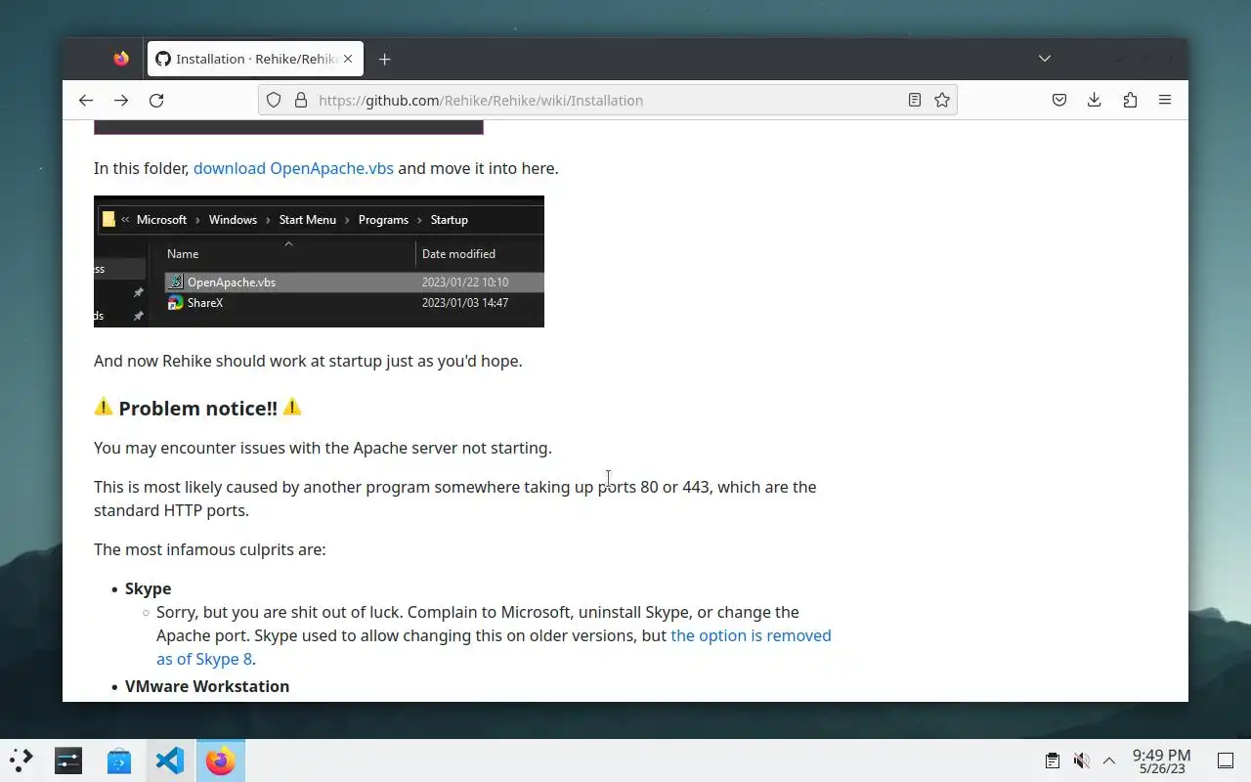This screenshot has height=782, width=1251.
Task: Click 'And now Rehike should work' sentence
Action: point(308,361)
